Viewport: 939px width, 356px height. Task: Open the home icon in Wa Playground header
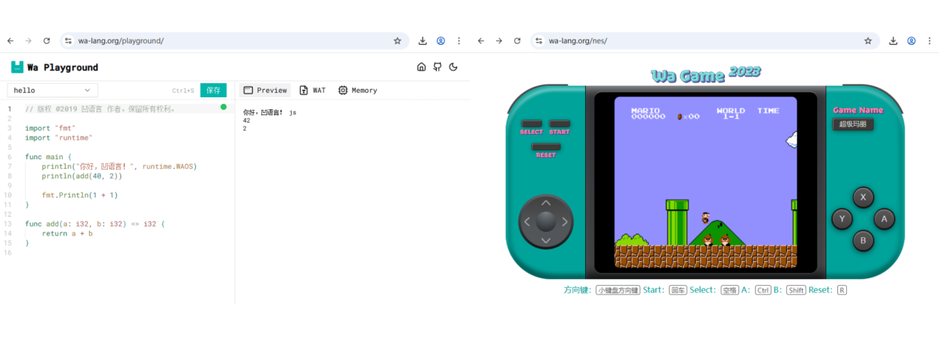point(421,67)
